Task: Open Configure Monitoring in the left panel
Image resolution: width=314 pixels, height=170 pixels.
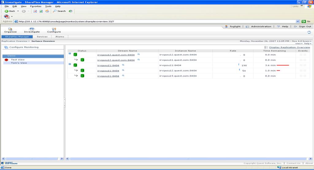Action: 24,47
